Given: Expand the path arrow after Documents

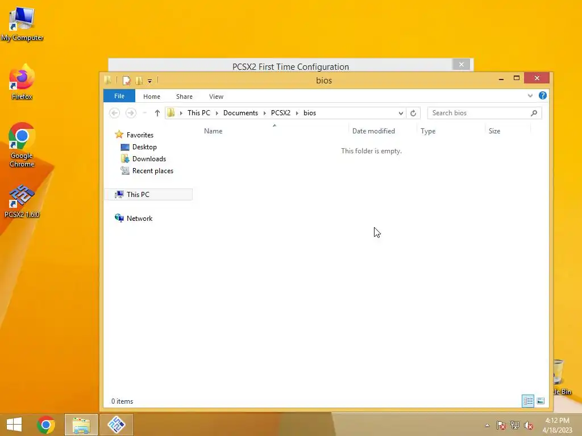Looking at the screenshot, I should click(x=265, y=113).
